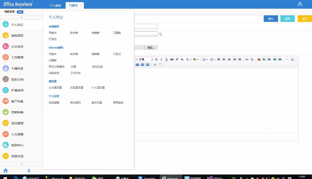Open the 工作管理 sidebar module
The image size is (312, 179).
[21, 58]
